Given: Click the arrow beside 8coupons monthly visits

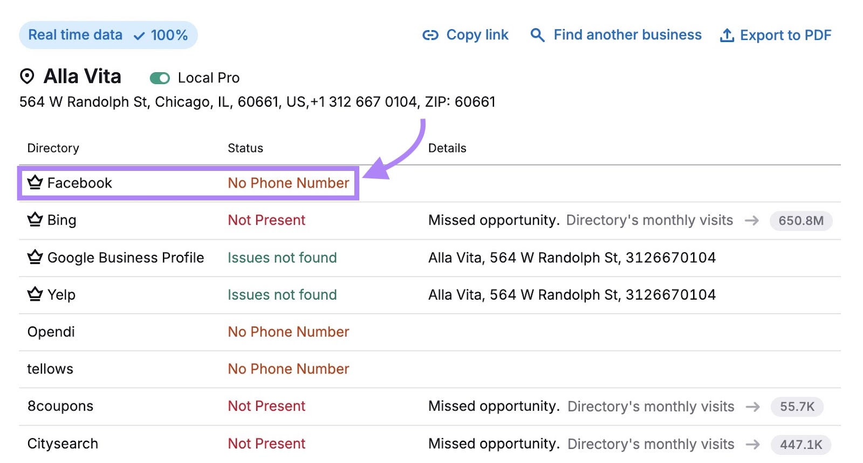Looking at the screenshot, I should [752, 407].
